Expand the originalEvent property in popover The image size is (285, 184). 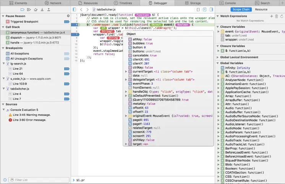tap(126, 116)
